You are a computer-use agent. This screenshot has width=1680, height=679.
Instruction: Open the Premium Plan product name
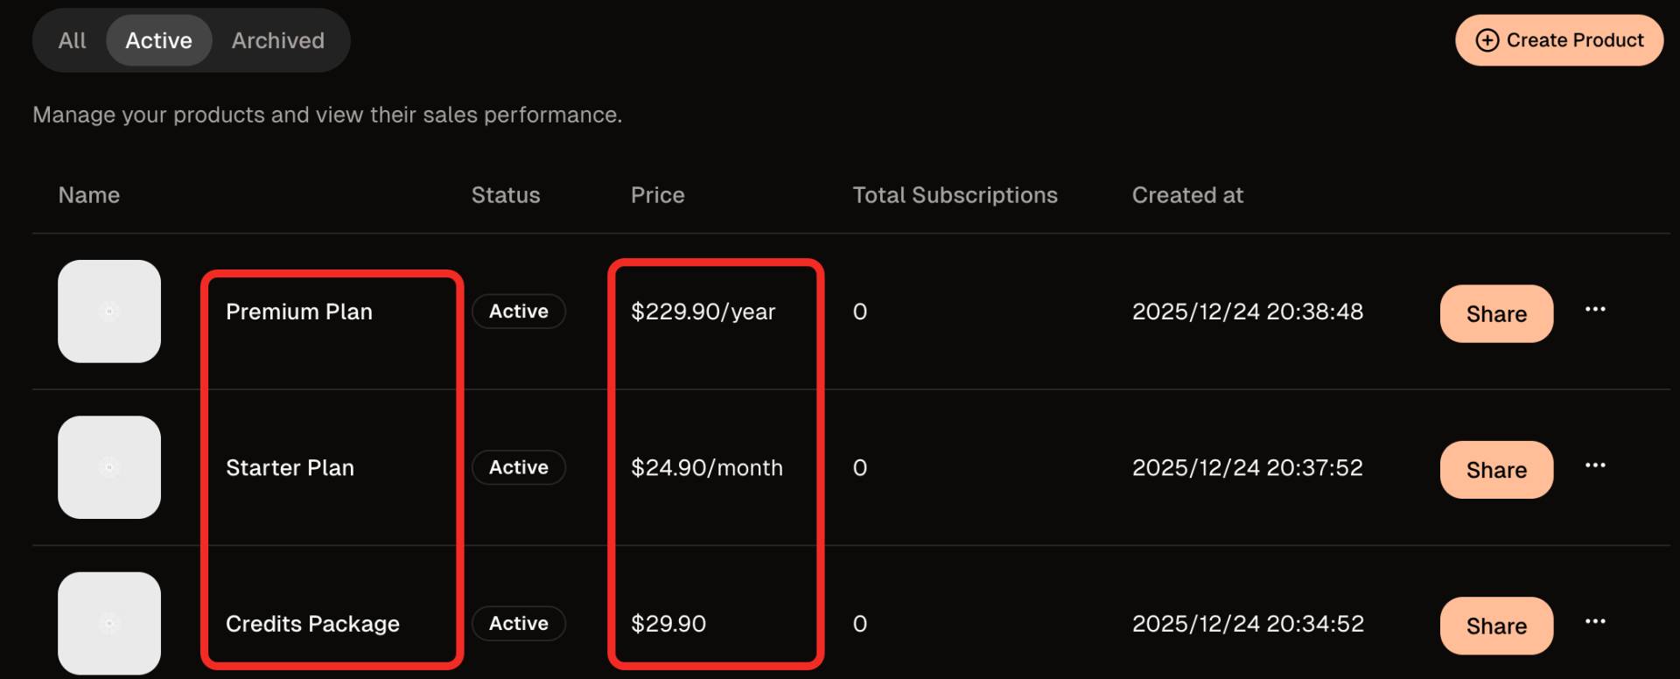click(x=299, y=311)
